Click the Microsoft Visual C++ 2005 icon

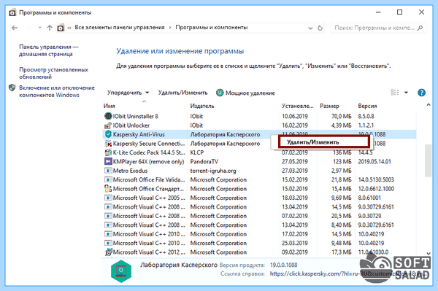click(108, 198)
